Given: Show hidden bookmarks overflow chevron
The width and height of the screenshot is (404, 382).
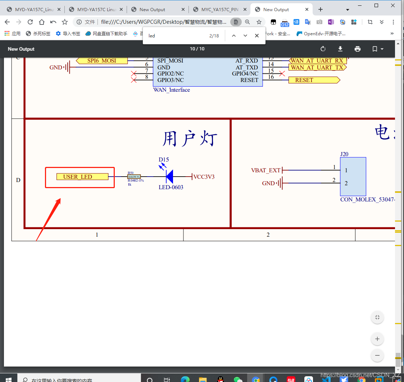Looking at the screenshot, I should 392,33.
